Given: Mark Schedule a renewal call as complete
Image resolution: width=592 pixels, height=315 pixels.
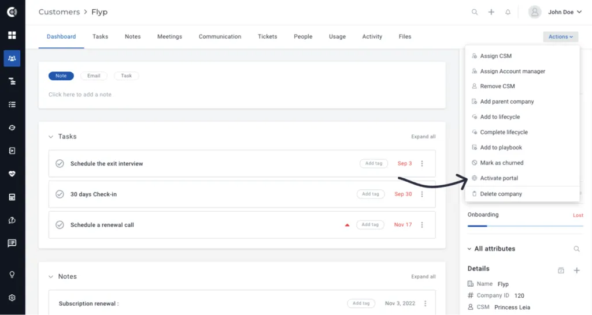Looking at the screenshot, I should [60, 224].
